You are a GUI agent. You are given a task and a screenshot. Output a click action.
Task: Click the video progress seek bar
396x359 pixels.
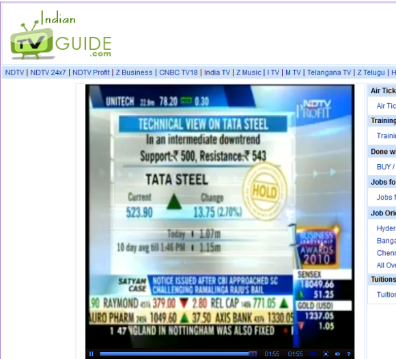[178, 354]
